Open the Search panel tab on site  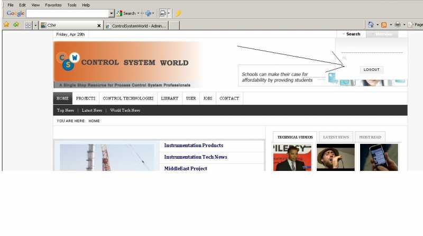pyautogui.click(x=351, y=34)
